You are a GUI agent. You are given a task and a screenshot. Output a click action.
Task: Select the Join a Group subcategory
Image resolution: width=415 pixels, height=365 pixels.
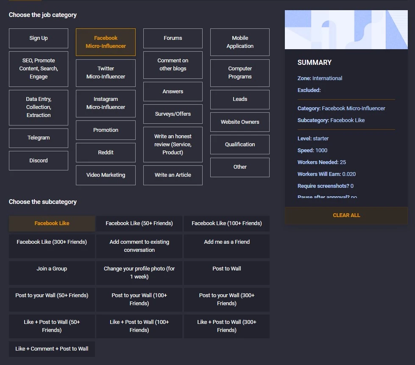(52, 273)
